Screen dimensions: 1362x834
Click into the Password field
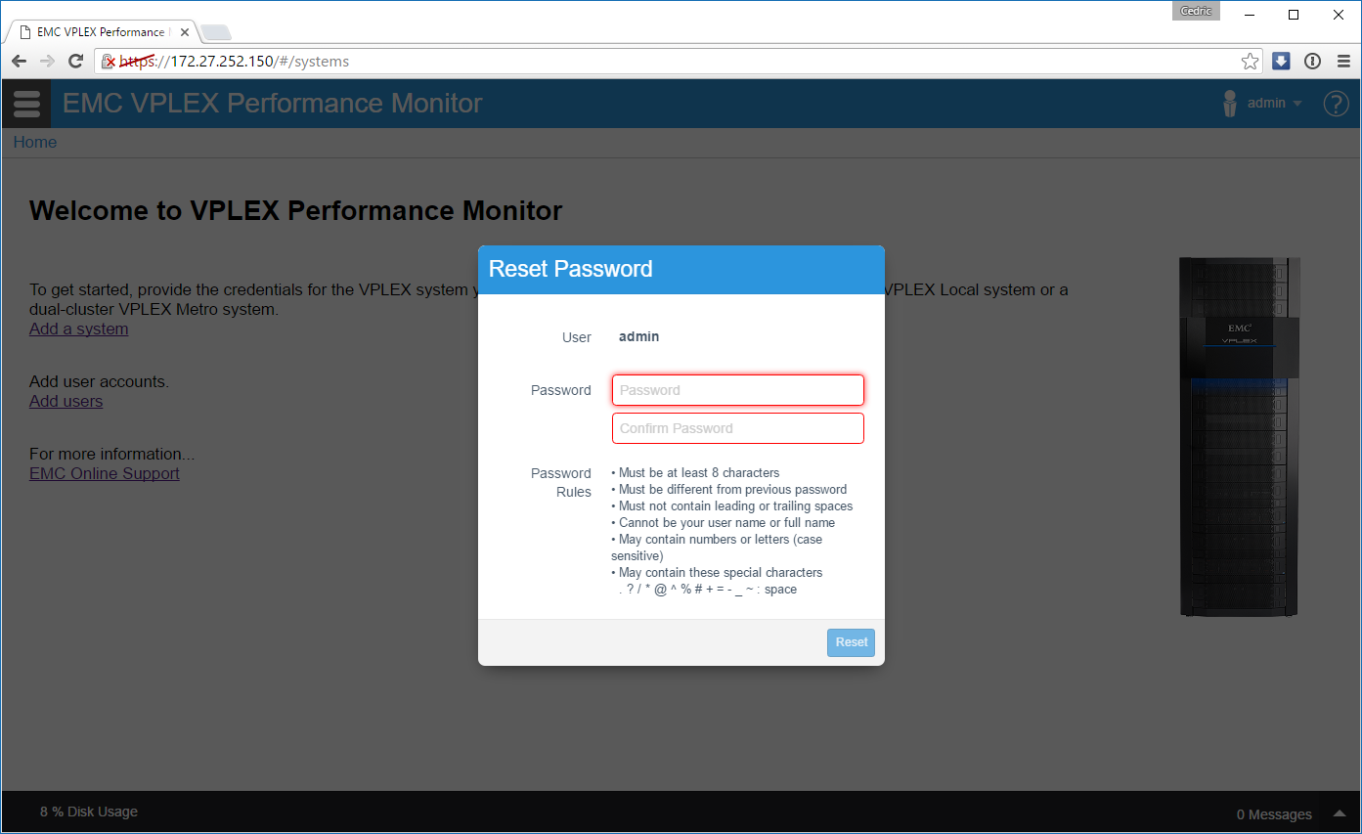737,390
